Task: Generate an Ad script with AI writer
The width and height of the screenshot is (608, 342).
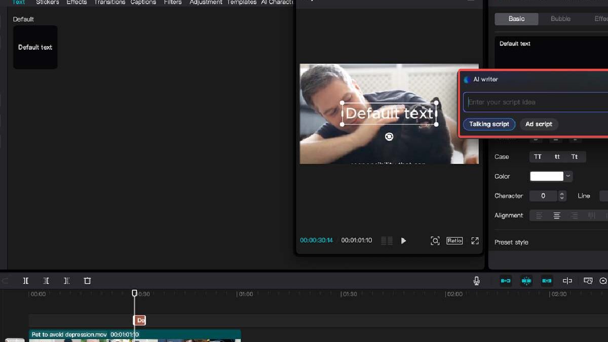Action: tap(539, 124)
